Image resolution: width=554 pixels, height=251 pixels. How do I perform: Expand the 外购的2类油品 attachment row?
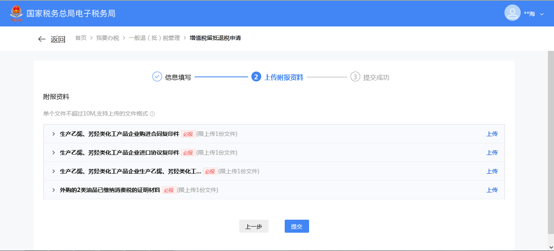point(53,190)
